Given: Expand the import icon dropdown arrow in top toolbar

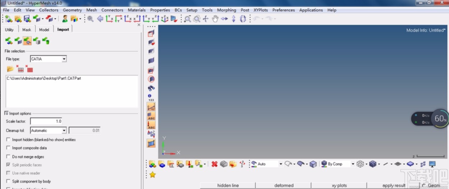Looking at the screenshot, I should click(42, 19).
